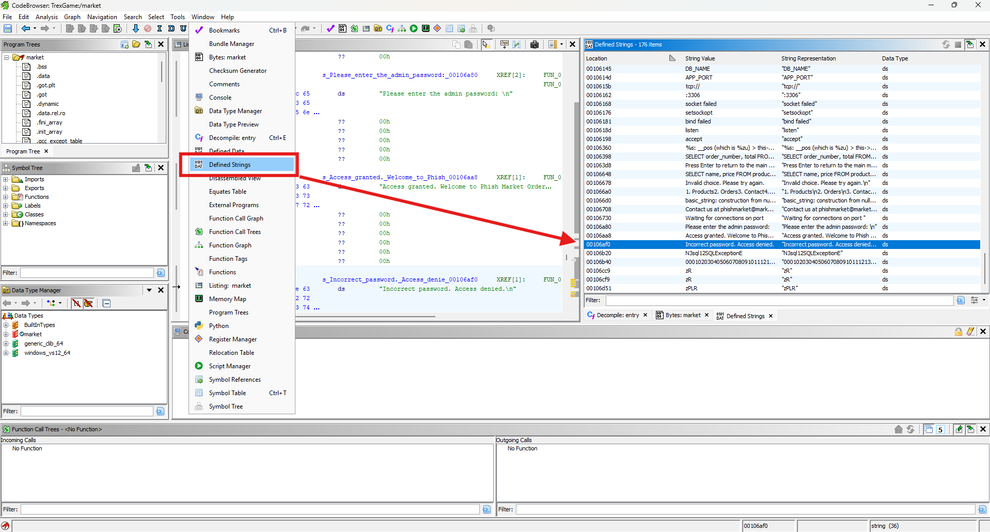This screenshot has width=990, height=532.
Task: Select Defined Strings from the Window menu
Action: tap(230, 165)
